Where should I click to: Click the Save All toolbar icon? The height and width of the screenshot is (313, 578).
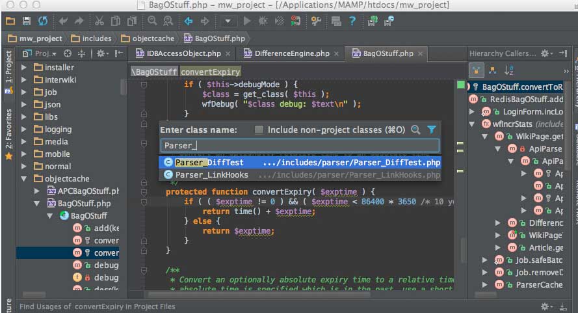[x=27, y=21]
